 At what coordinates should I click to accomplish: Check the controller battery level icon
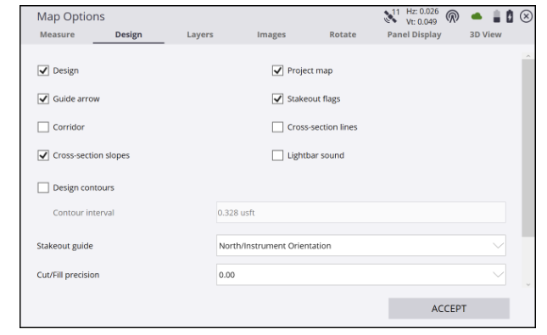(x=496, y=16)
